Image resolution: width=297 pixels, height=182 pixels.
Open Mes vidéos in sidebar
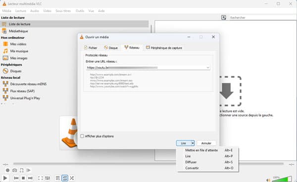tap(18, 44)
